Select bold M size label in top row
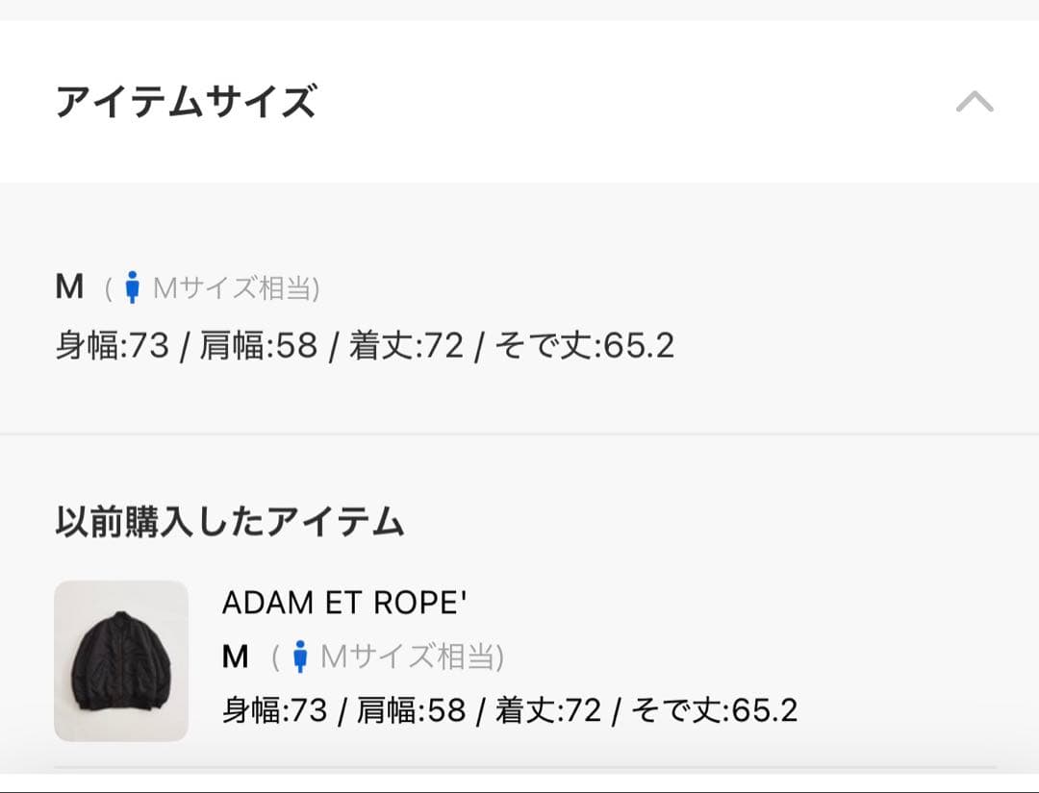The image size is (1039, 793). pos(69,287)
